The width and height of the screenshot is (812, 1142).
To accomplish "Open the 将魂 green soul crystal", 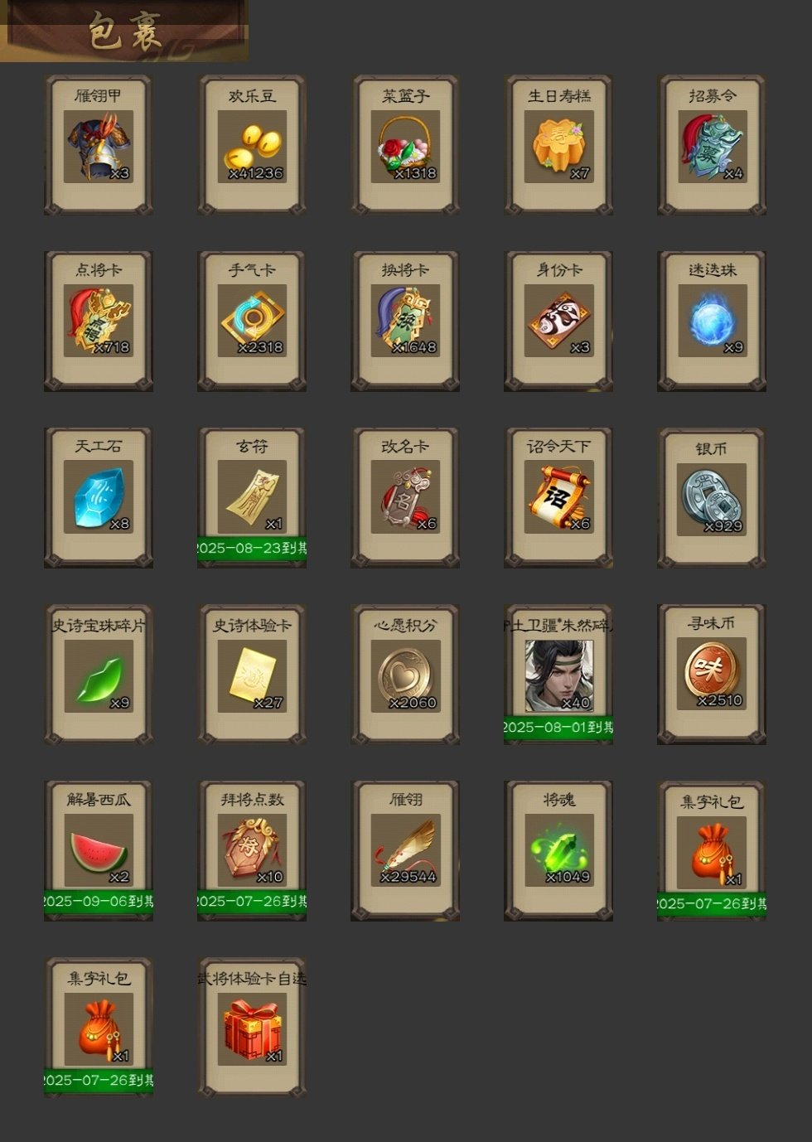I will 558,850.
